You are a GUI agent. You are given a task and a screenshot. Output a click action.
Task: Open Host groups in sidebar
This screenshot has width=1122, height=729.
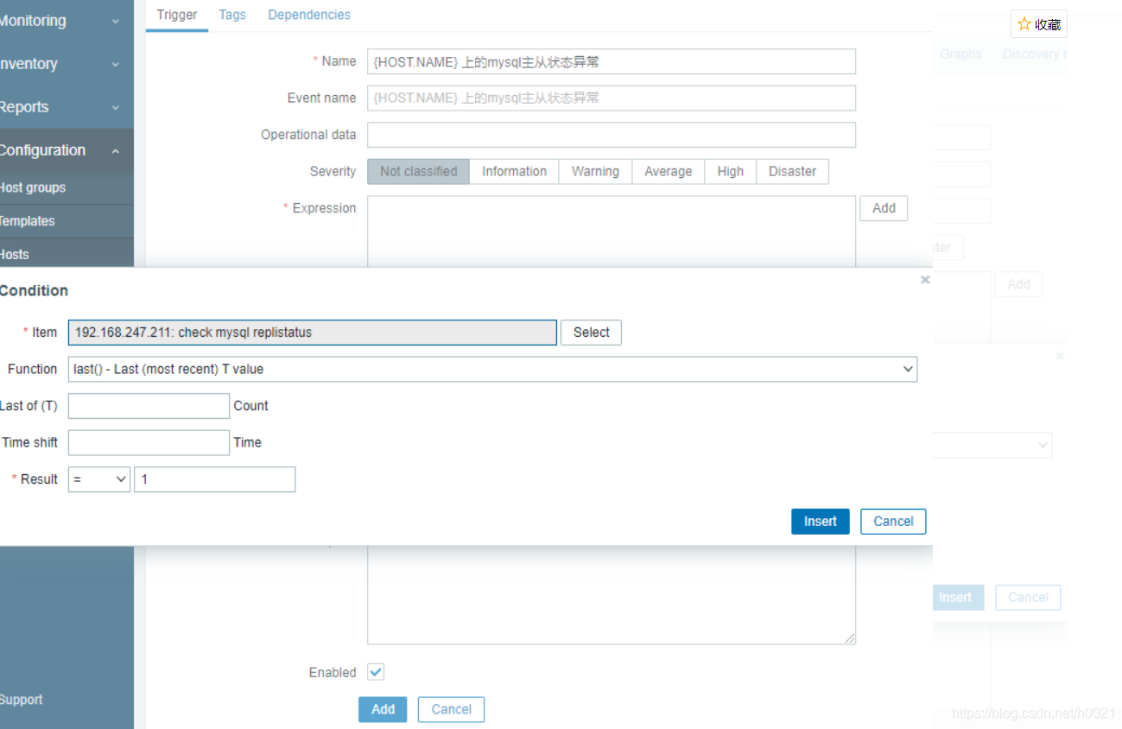point(67,187)
